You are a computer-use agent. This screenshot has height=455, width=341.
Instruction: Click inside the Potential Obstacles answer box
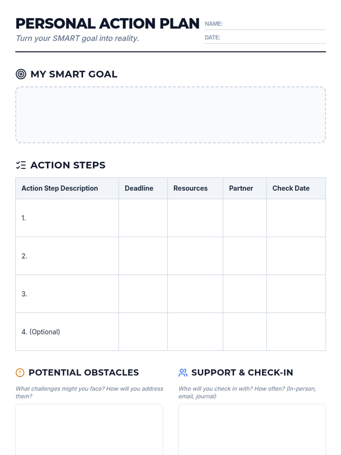pos(89,429)
